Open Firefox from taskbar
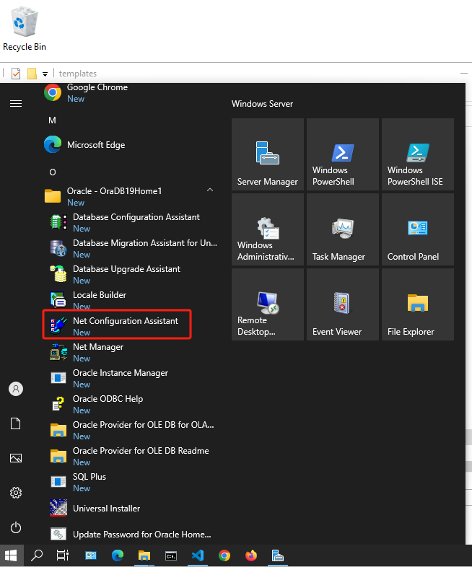Image resolution: width=472 pixels, height=567 pixels. (251, 555)
